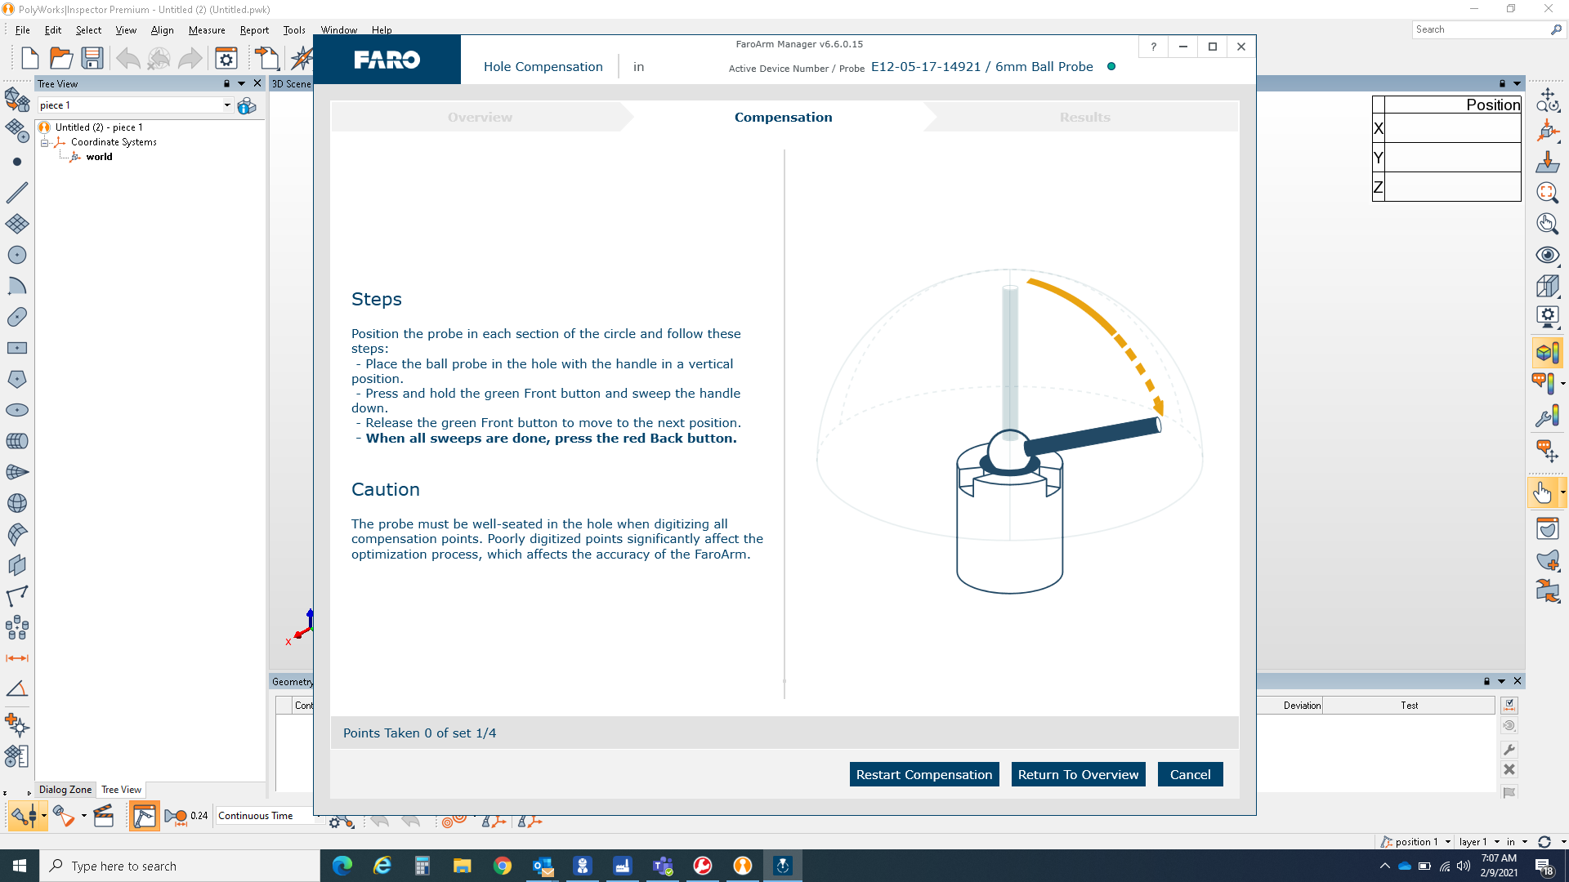Viewport: 1569px width, 882px height.
Task: Toggle the auto-hide pin on the Geometry panel
Action: [x=1487, y=681]
